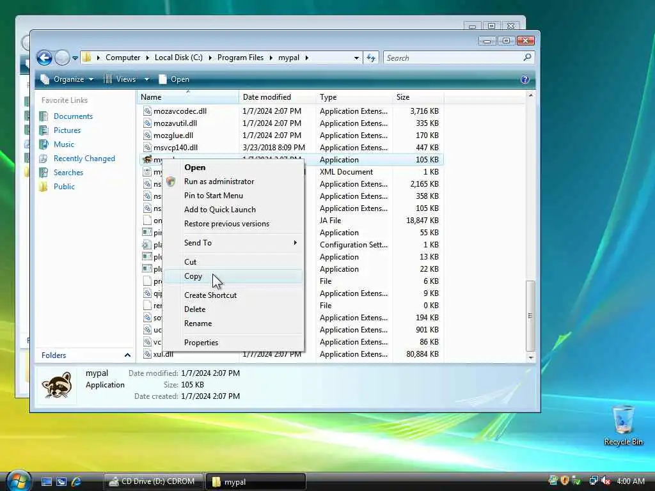Click the 80,884 KB size of xul.dll
Image resolution: width=655 pixels, height=491 pixels.
pyautogui.click(x=422, y=354)
